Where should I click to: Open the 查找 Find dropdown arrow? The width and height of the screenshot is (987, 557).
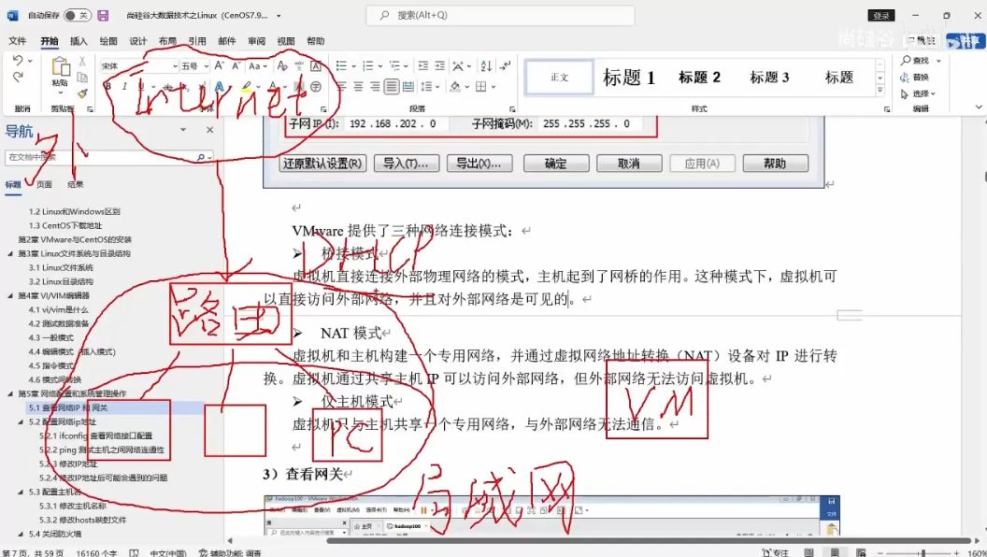pyautogui.click(x=938, y=61)
